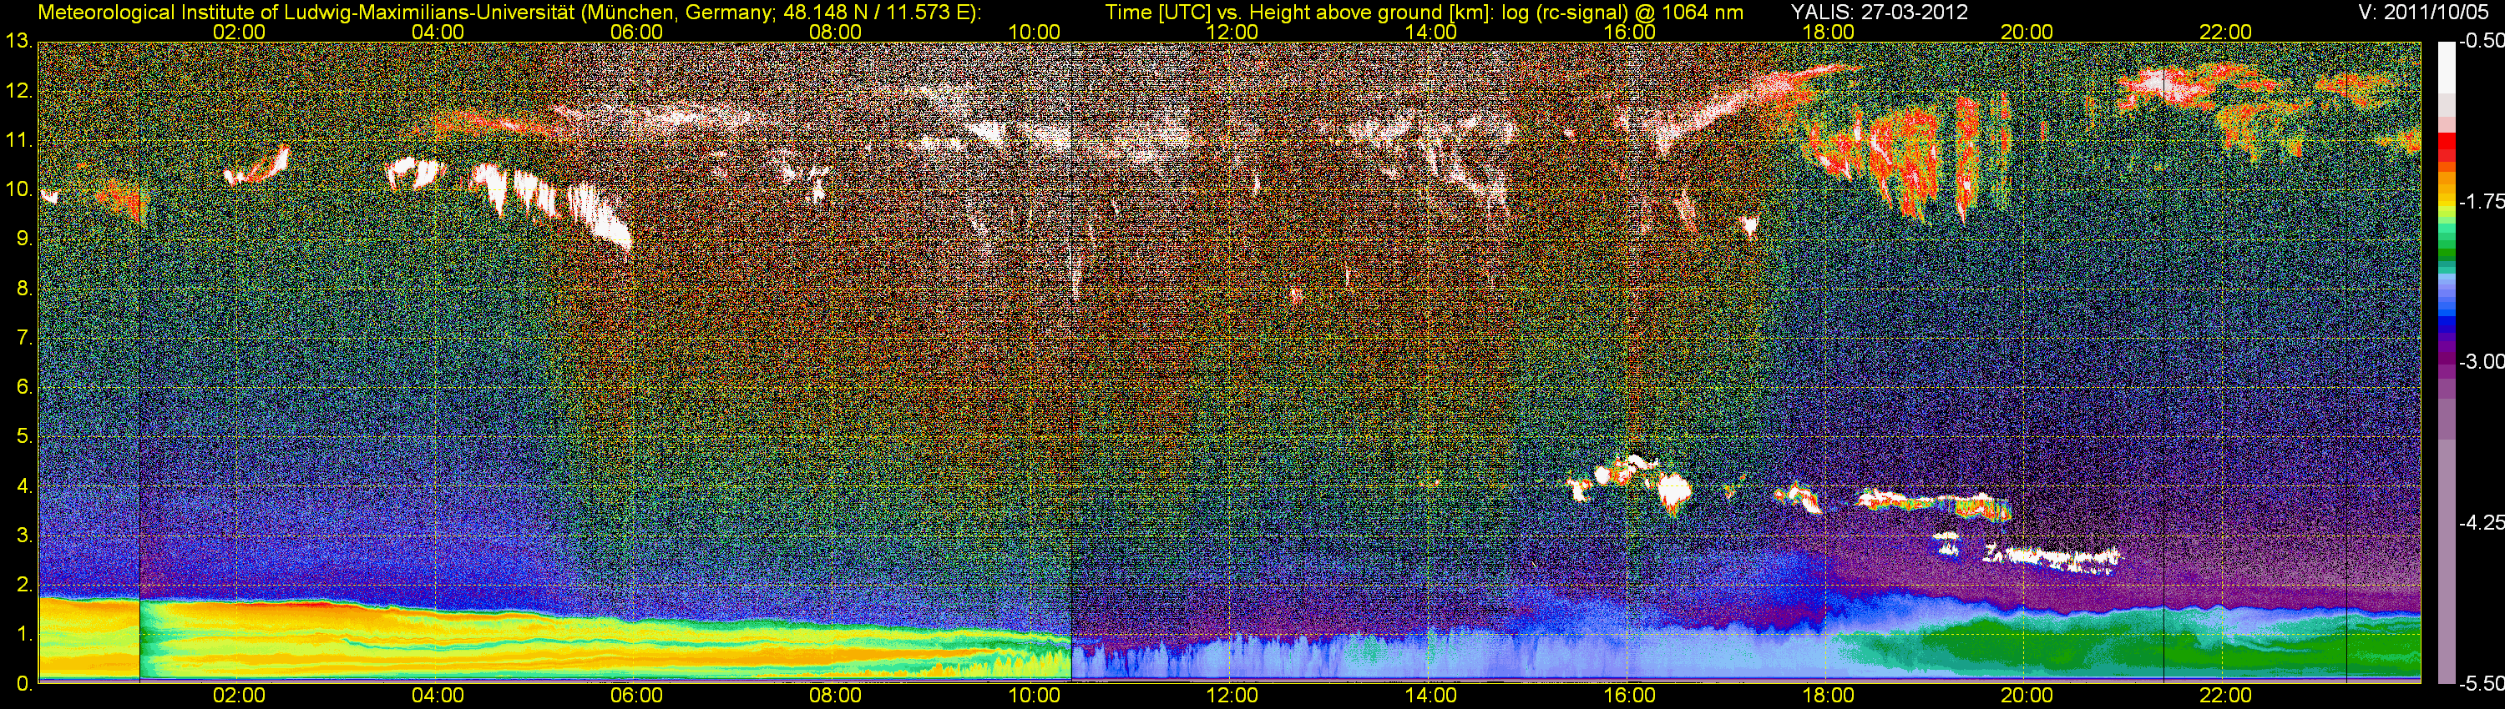Click '10:00' on the lower time axis
The height and width of the screenshot is (709, 2505).
click(x=1034, y=696)
